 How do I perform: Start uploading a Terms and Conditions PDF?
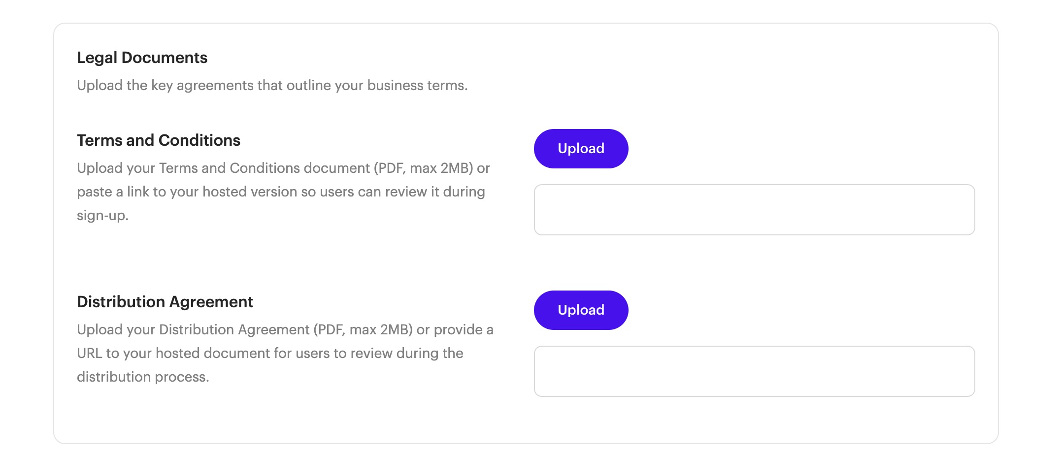click(581, 149)
